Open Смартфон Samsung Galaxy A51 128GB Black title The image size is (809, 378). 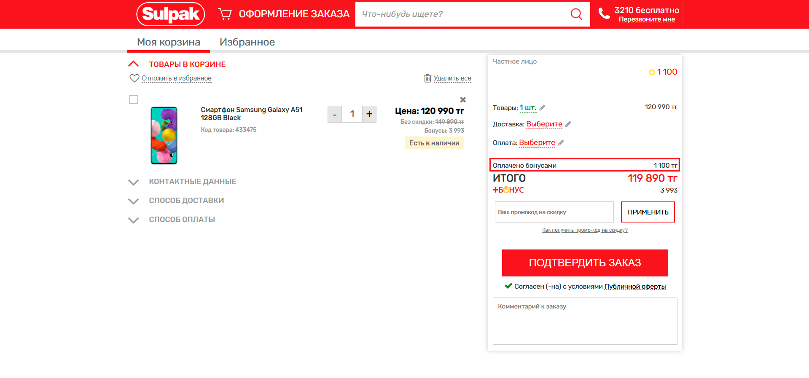[x=252, y=114]
